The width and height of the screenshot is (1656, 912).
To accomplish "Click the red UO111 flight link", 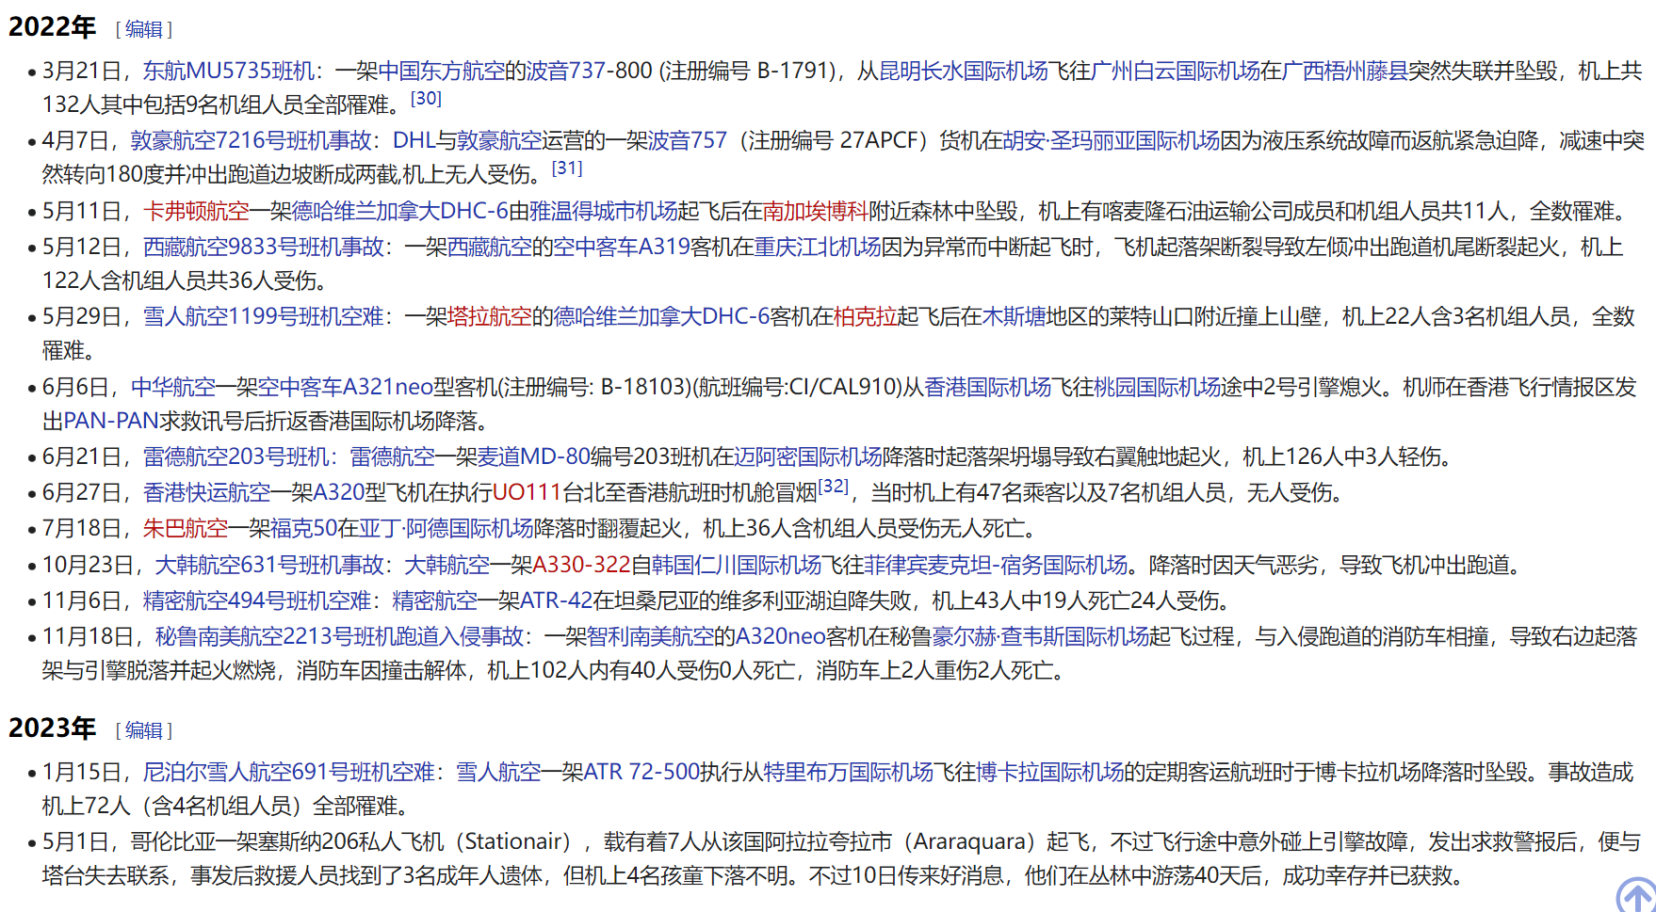I will coord(527,492).
